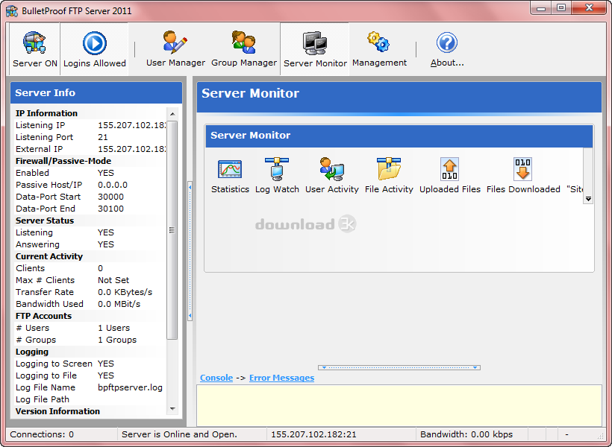Open the Uploaded Files monitor
The image size is (612, 447).
tap(449, 176)
